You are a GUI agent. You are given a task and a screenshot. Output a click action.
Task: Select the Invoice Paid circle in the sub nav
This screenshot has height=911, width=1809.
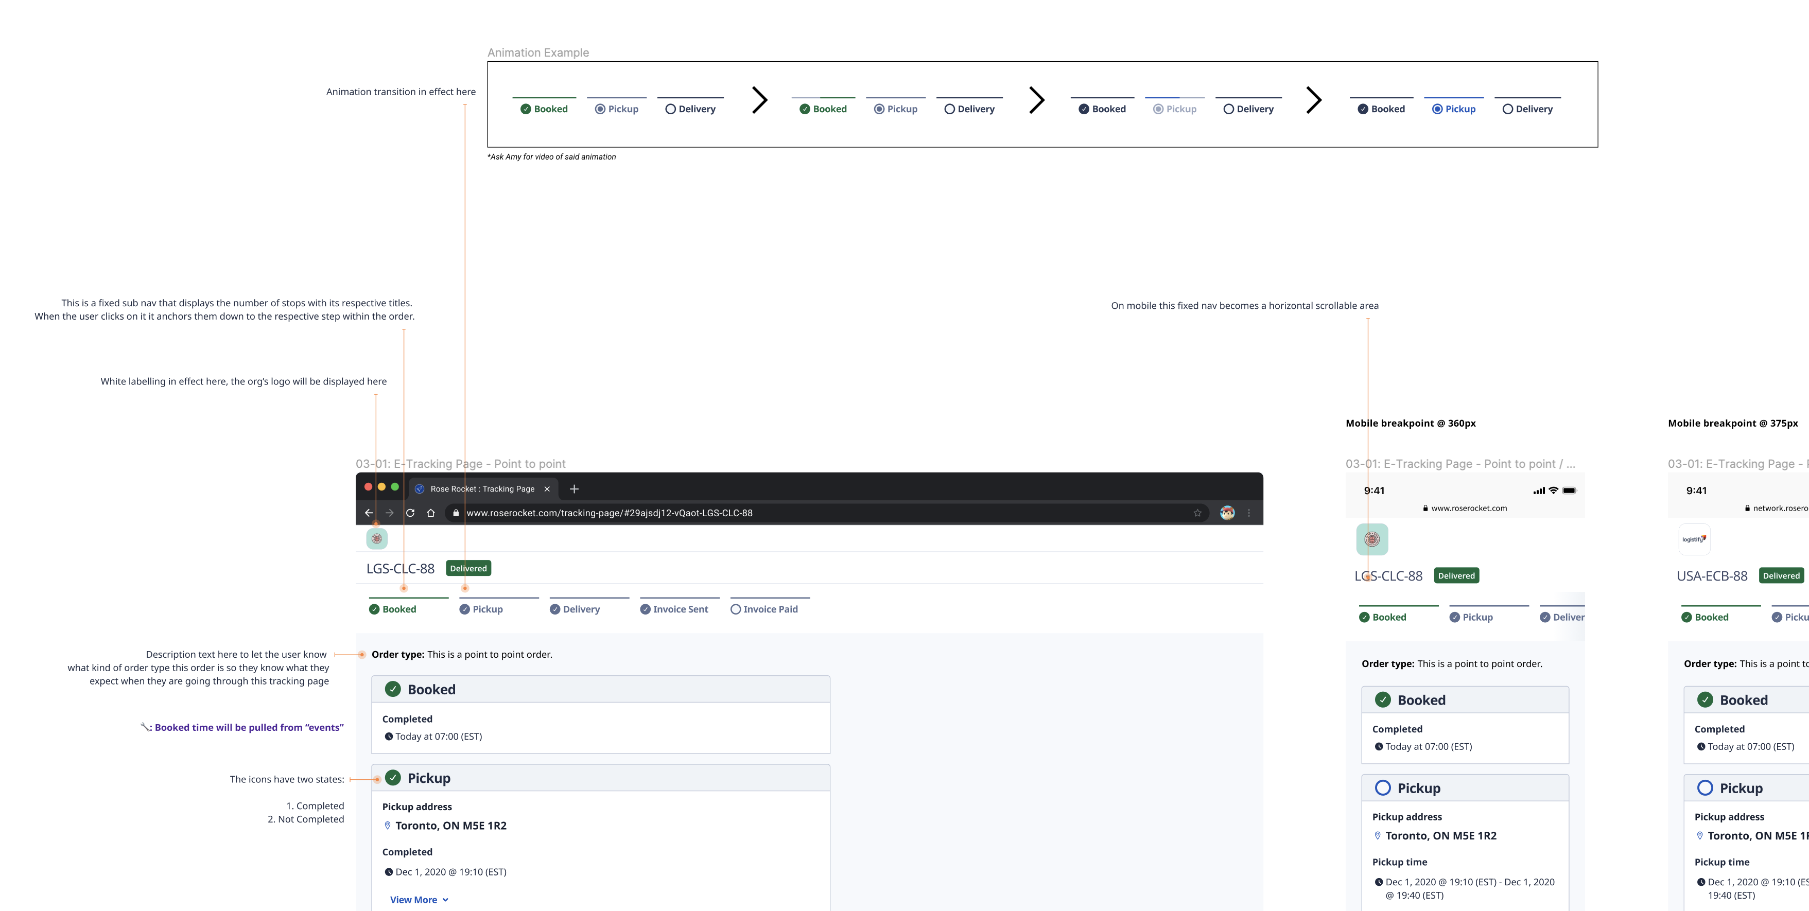click(736, 608)
